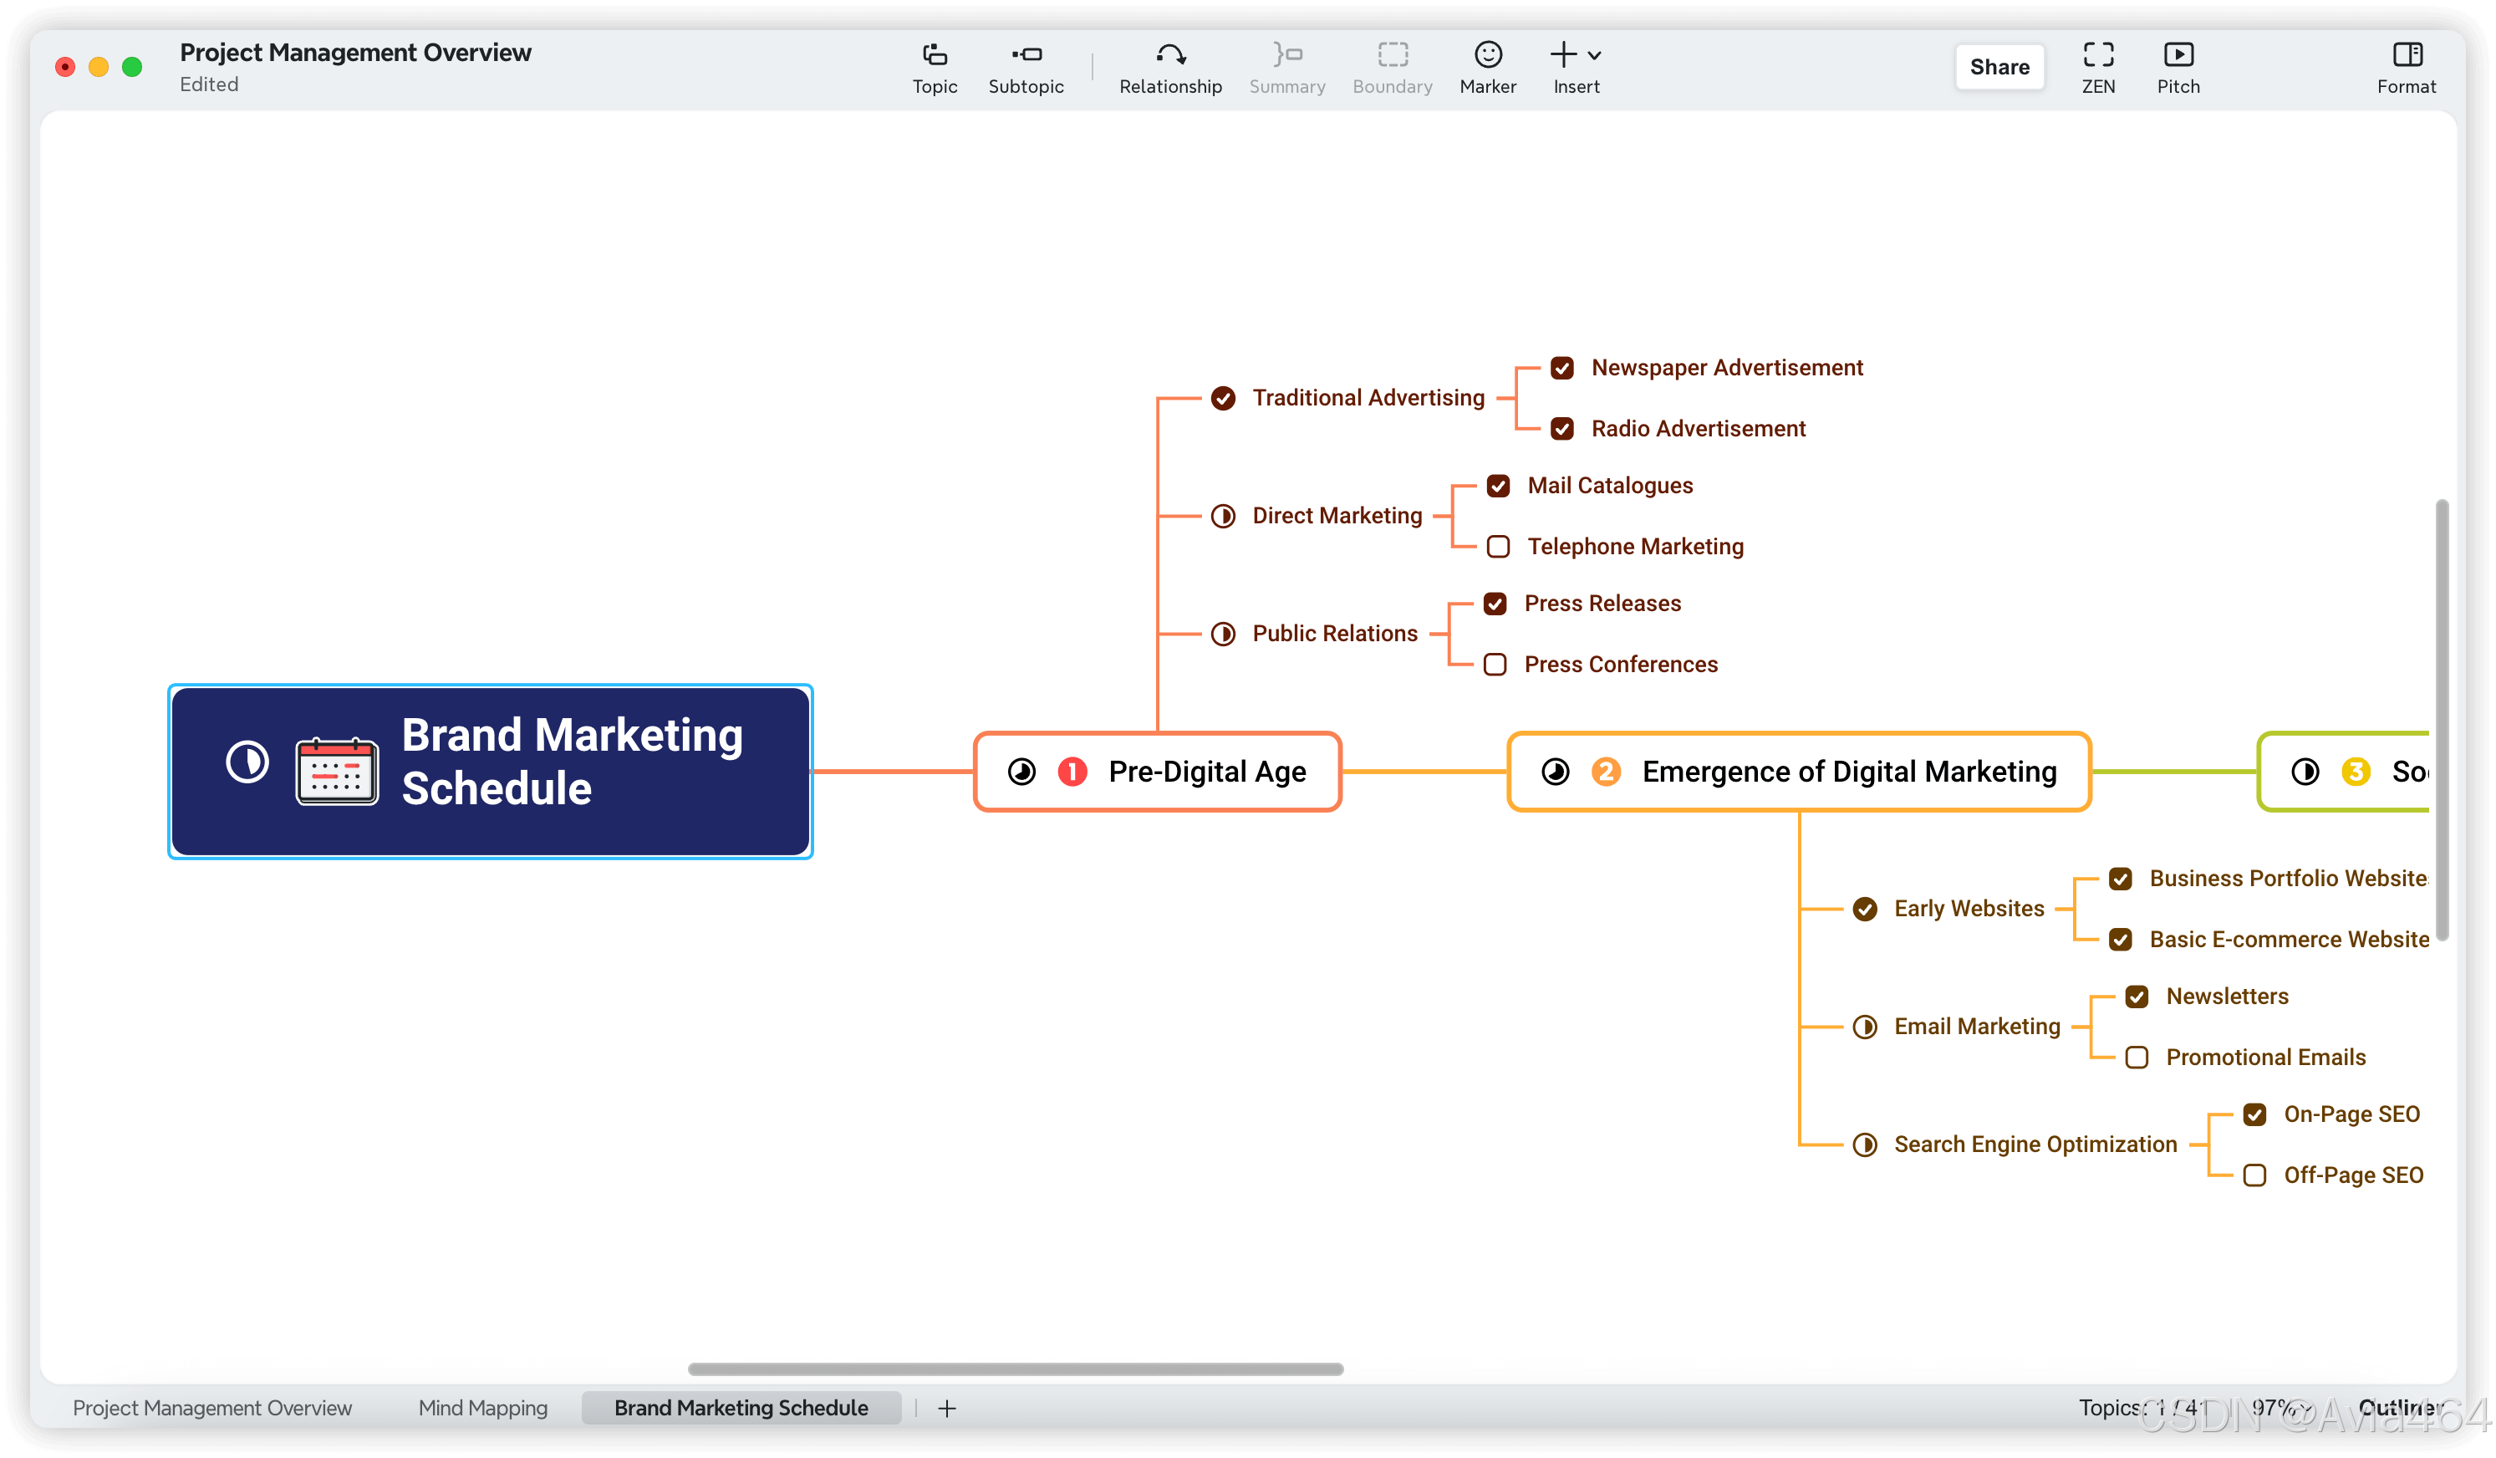Click the horizontal canvas scrollbar
The height and width of the screenshot is (1458, 2496).
pos(1016,1369)
